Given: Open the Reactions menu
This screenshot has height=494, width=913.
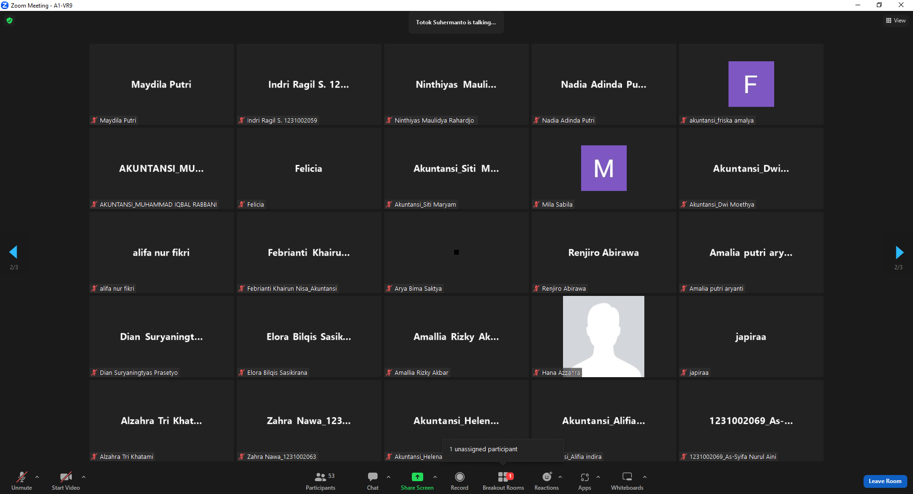Looking at the screenshot, I should 547,481.
